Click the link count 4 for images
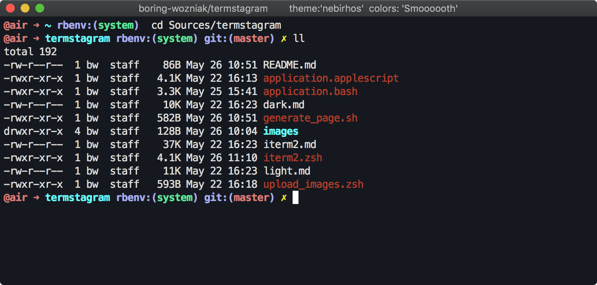 [77, 131]
